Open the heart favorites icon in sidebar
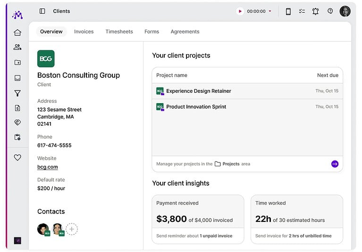Viewport: 362px width, 252px height. click(x=17, y=157)
